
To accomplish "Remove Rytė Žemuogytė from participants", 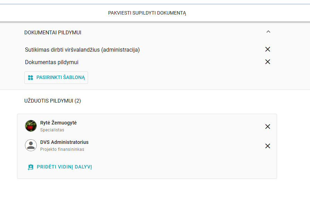I will (267, 127).
